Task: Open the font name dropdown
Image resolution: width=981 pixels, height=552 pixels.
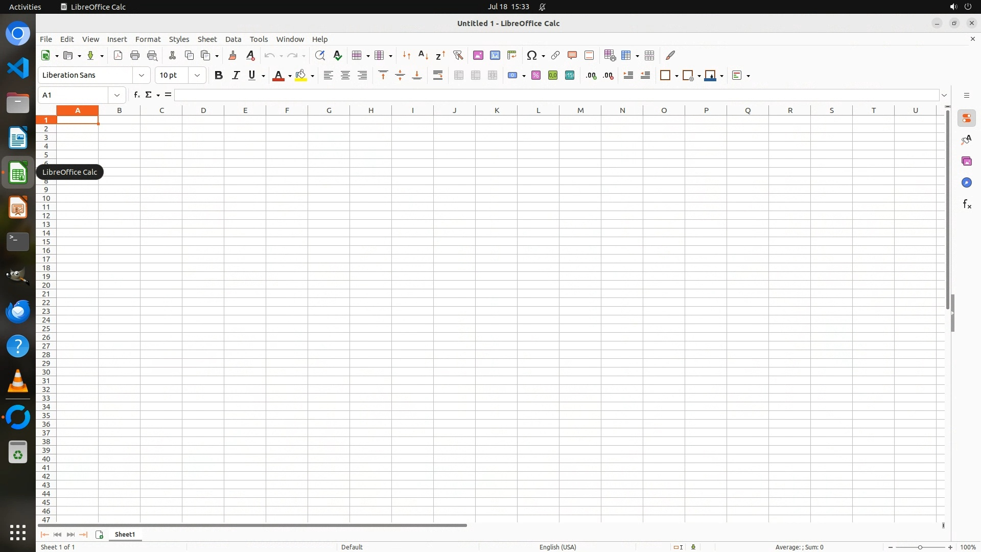Action: click(x=142, y=75)
